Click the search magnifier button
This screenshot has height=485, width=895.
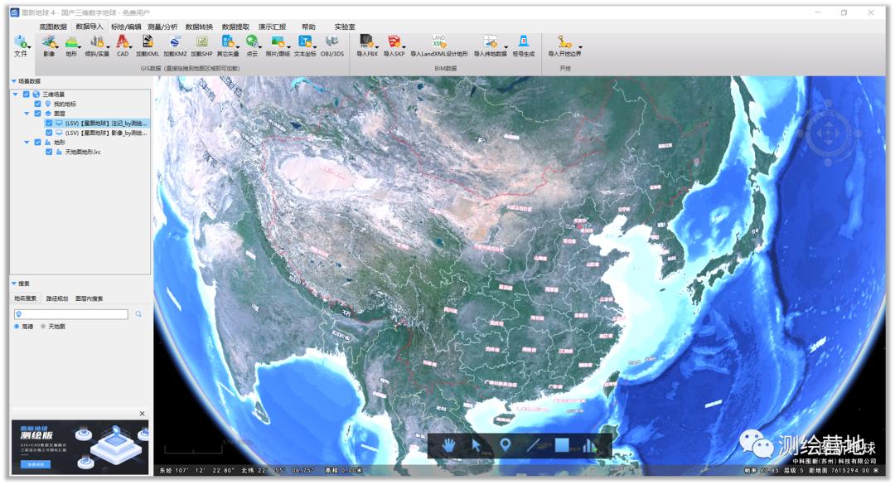click(x=138, y=314)
